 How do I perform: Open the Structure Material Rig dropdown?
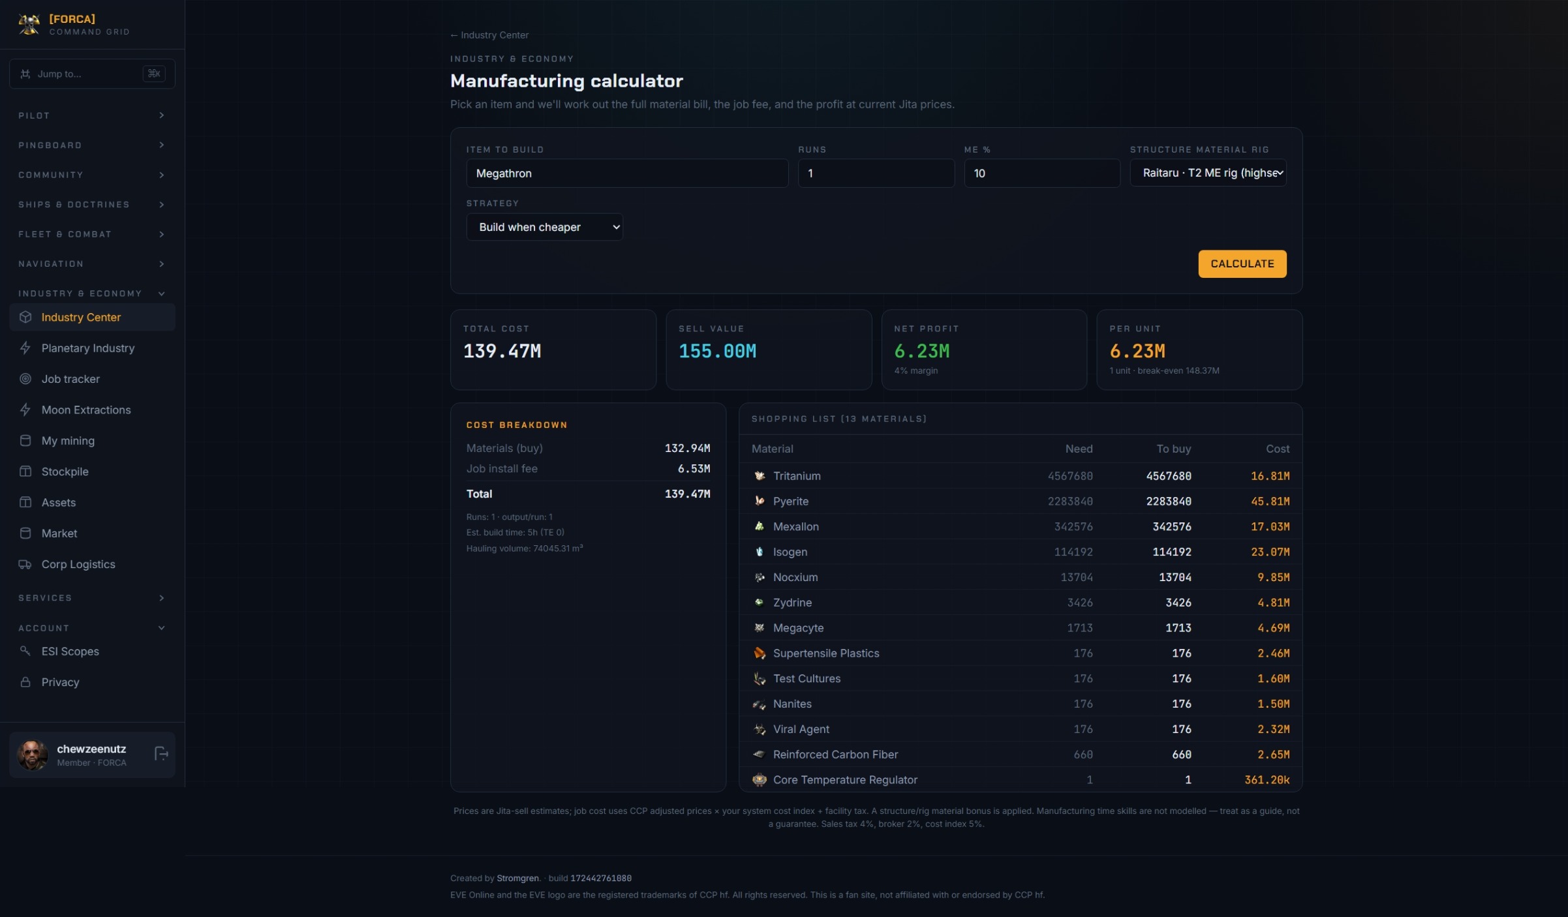(x=1208, y=173)
